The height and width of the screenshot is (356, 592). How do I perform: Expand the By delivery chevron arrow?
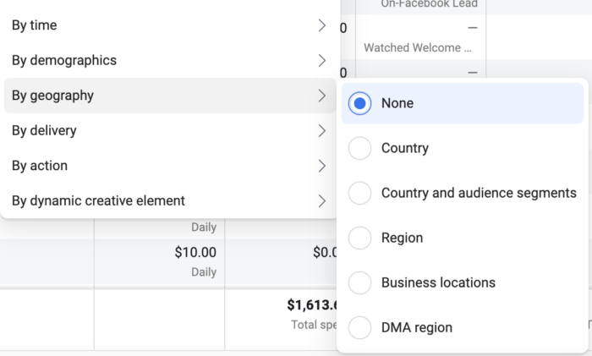coord(321,130)
